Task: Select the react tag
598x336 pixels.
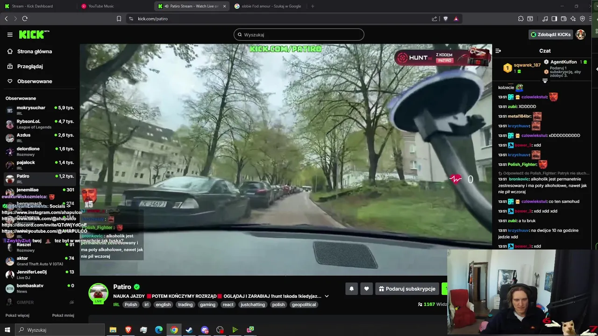Action: pos(228,305)
